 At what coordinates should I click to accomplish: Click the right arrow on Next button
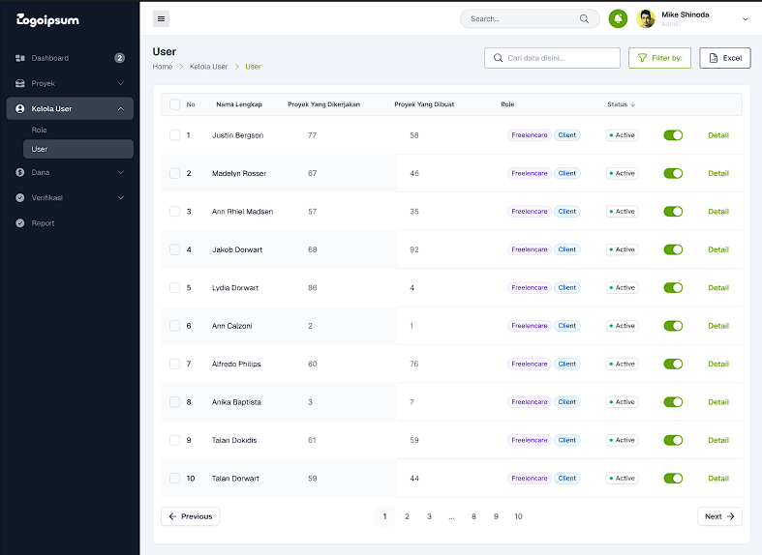click(730, 516)
